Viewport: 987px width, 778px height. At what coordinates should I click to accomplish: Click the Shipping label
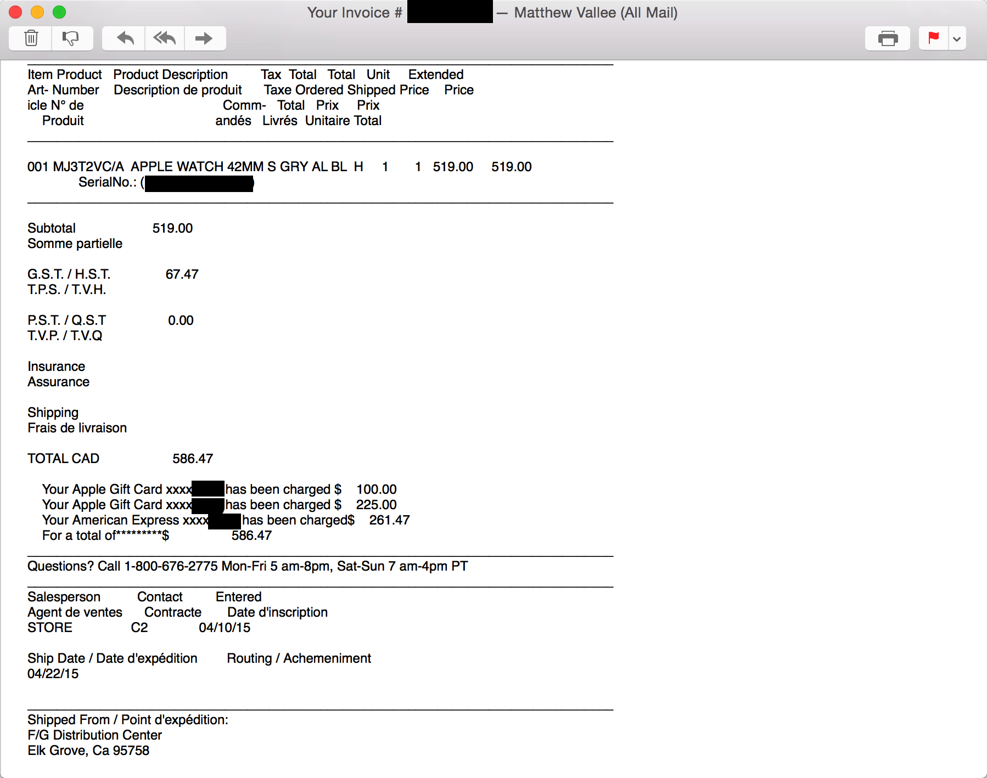tap(53, 413)
